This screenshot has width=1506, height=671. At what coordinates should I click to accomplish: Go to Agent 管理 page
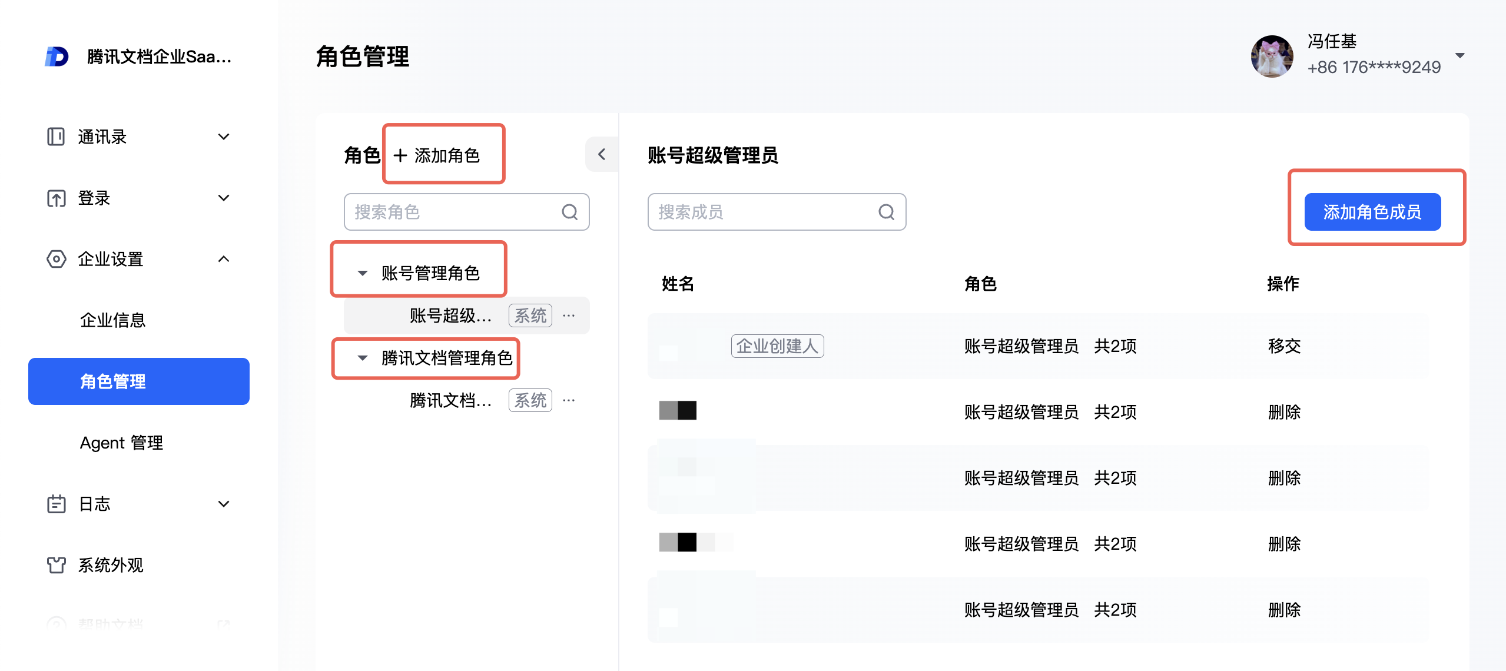tap(121, 443)
